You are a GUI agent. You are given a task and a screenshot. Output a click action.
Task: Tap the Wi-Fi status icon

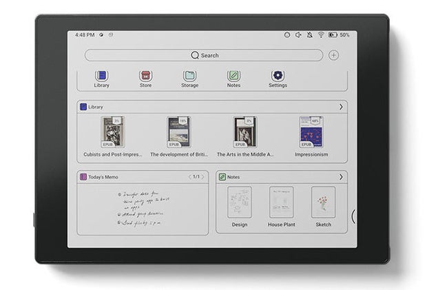[320, 34]
